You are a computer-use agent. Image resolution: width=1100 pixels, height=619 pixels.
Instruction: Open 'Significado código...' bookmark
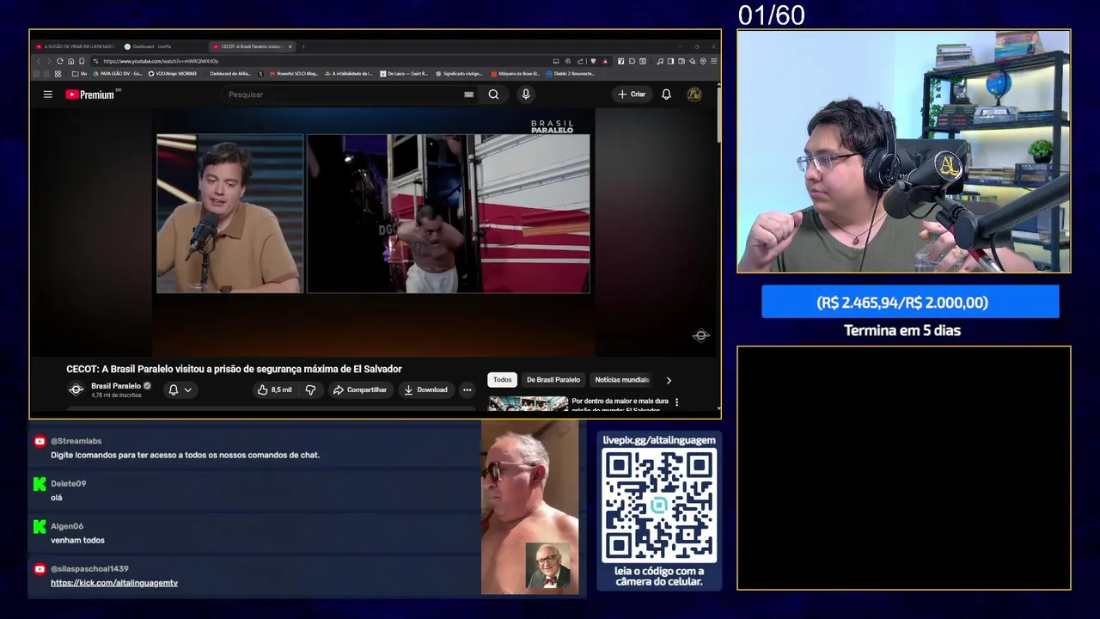pyautogui.click(x=459, y=74)
